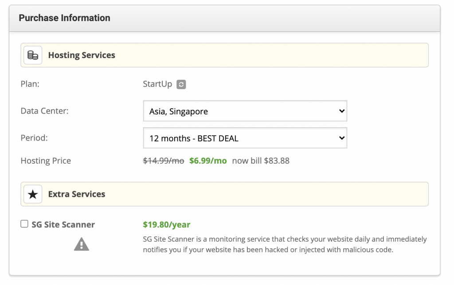Click the change plan refresh icon next to StartUp
The width and height of the screenshot is (454, 285).
pos(181,84)
